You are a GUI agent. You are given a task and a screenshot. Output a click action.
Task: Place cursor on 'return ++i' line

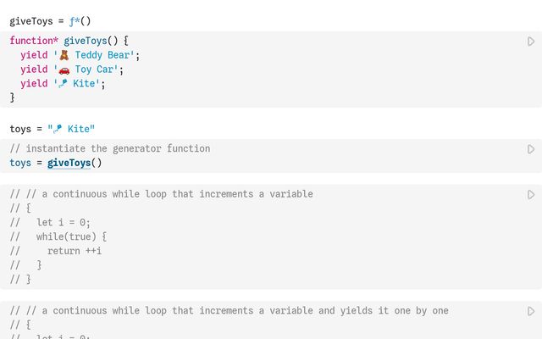pos(75,251)
